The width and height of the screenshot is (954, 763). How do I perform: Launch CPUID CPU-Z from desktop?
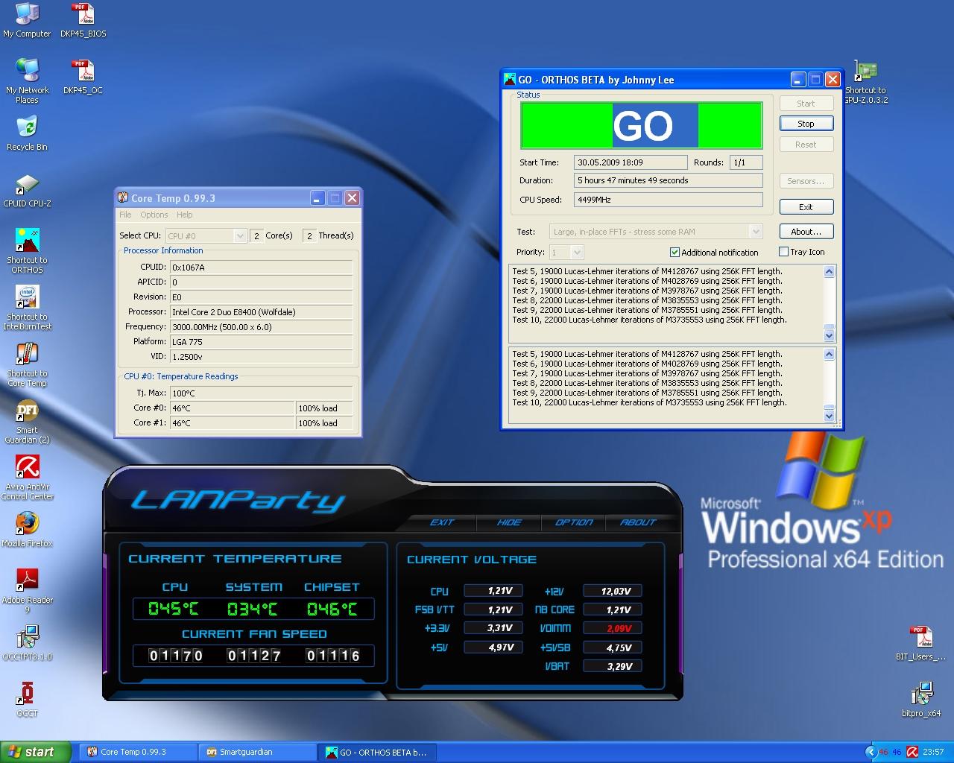point(27,190)
